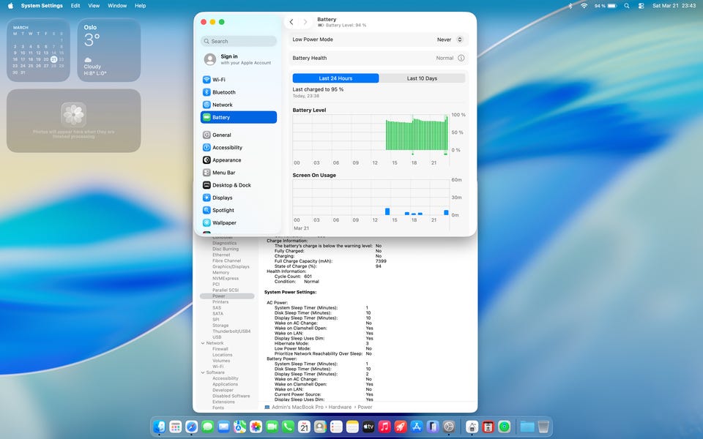Open the Low Power Mode dropdown
The image size is (703, 439).
459,40
